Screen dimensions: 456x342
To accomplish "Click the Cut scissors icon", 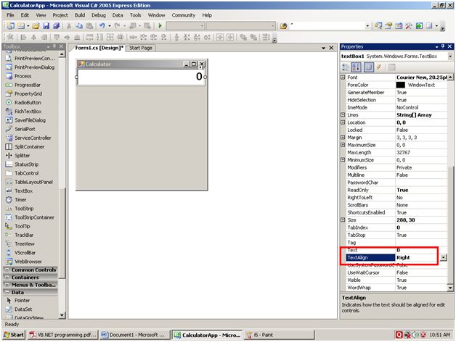I will [x=69, y=26].
